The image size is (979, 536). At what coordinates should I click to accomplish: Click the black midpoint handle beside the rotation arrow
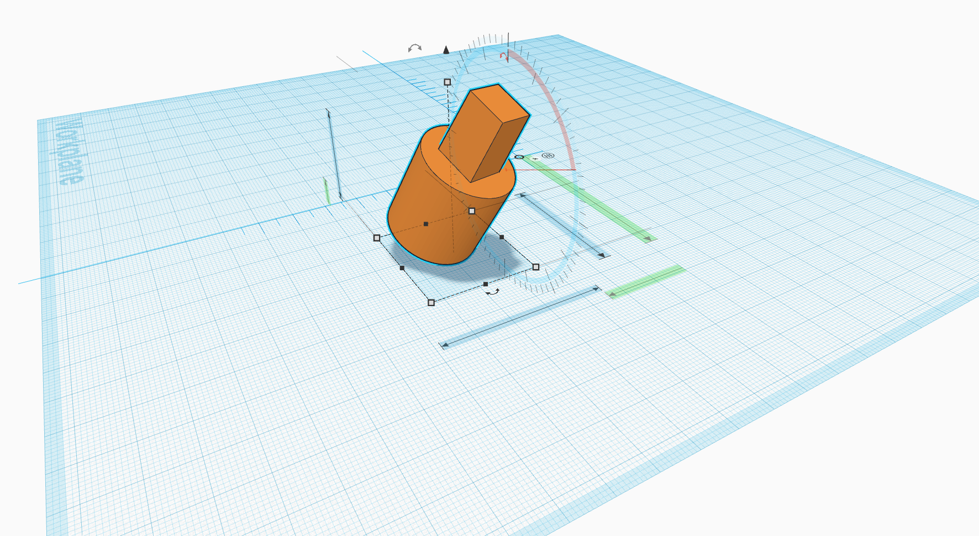pos(486,284)
